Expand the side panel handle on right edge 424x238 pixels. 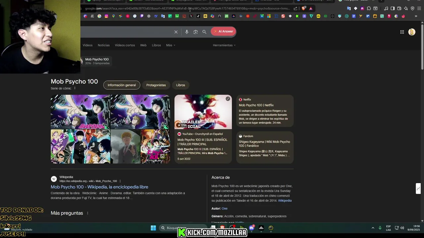[x=418, y=189]
